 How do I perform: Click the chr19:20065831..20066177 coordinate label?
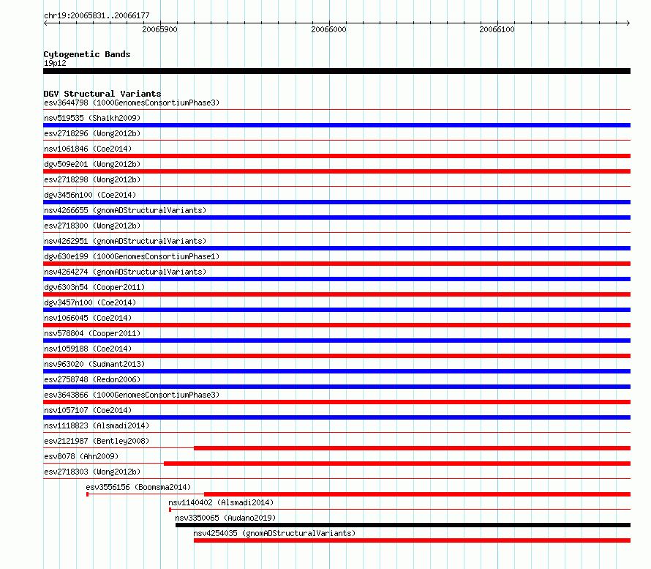(97, 16)
